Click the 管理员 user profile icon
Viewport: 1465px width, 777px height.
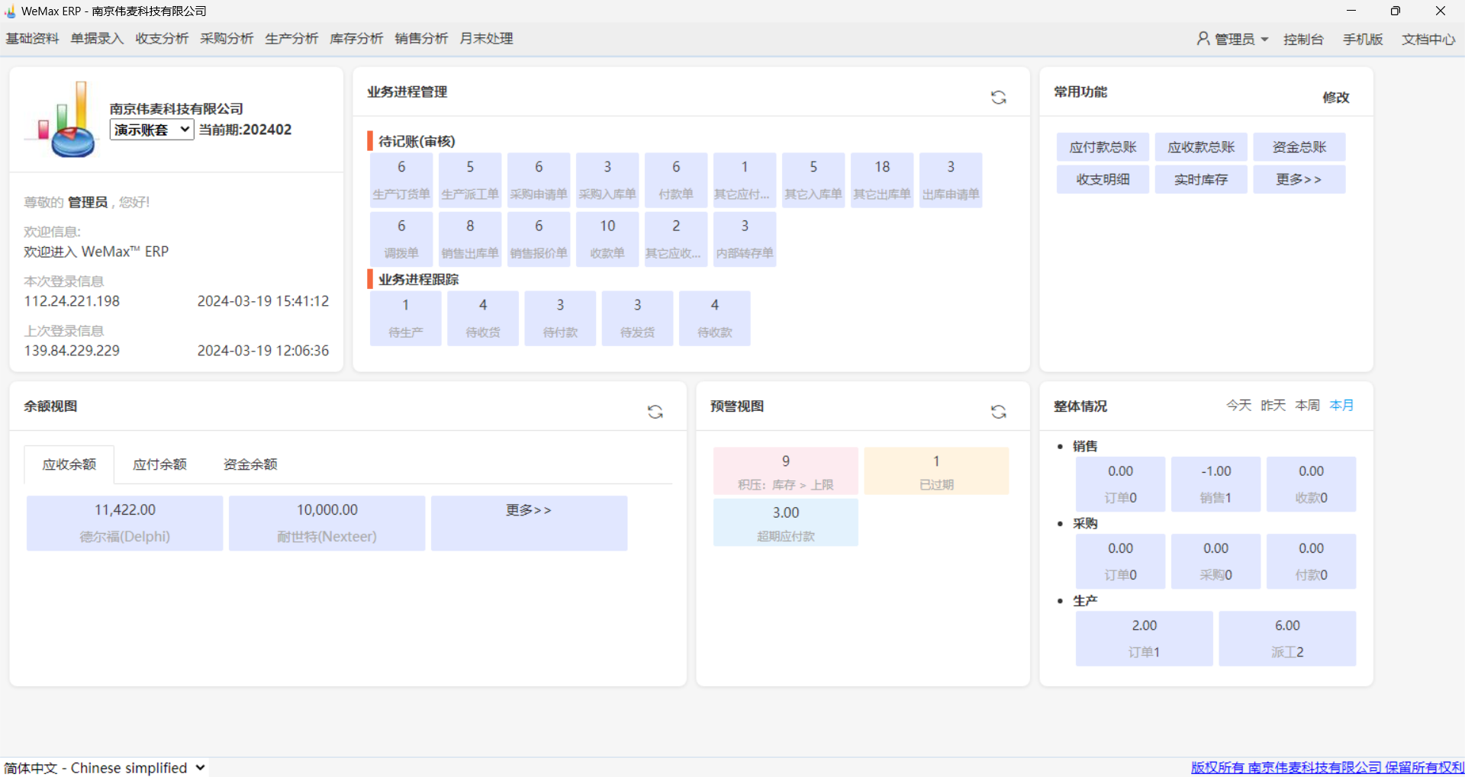(x=1203, y=39)
